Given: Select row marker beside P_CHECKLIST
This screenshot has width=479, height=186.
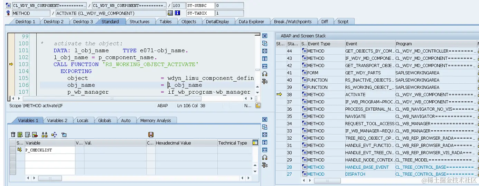Looking at the screenshot, I should coord(12,150).
